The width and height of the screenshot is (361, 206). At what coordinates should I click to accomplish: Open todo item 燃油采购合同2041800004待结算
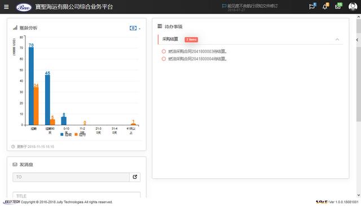197,59
